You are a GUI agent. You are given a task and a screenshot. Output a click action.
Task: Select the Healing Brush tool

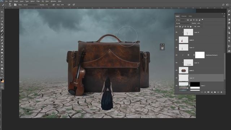point(2,31)
